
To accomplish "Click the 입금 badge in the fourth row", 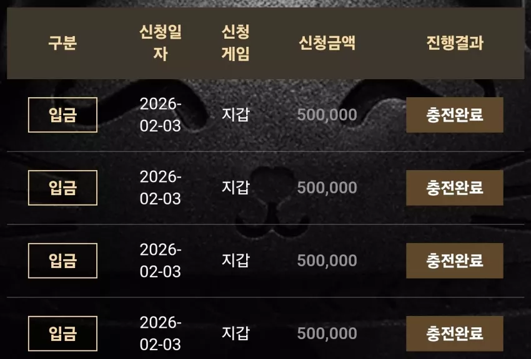I will 62,333.
